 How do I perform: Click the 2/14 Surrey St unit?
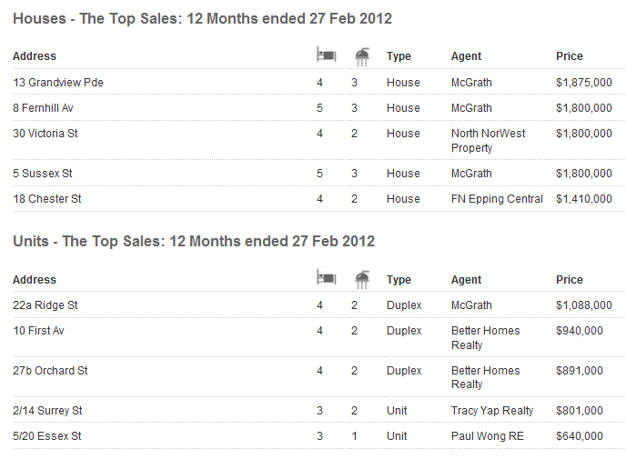[x=48, y=411]
